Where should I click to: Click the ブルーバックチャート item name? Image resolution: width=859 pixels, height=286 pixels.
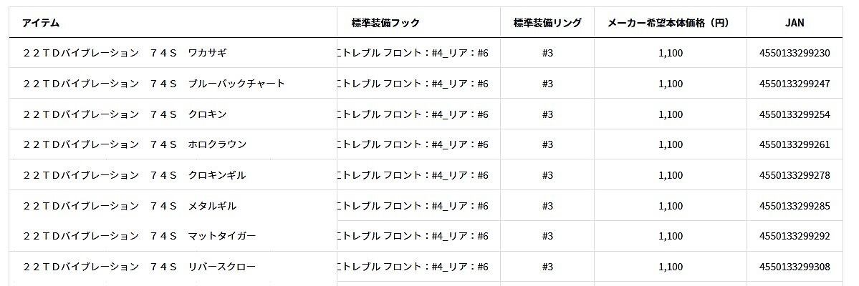click(153, 84)
